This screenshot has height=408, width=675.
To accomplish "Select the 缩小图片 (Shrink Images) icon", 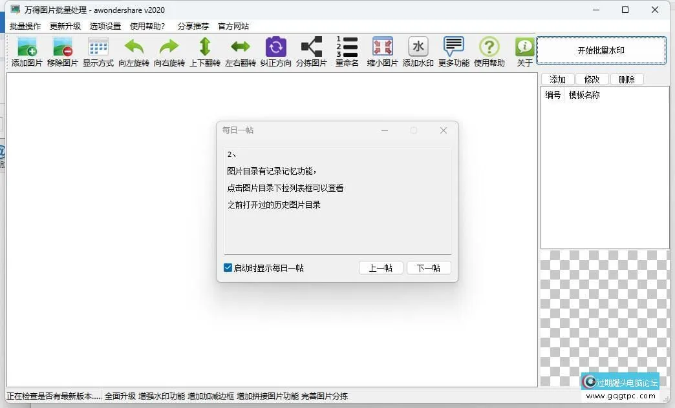I will coord(382,52).
